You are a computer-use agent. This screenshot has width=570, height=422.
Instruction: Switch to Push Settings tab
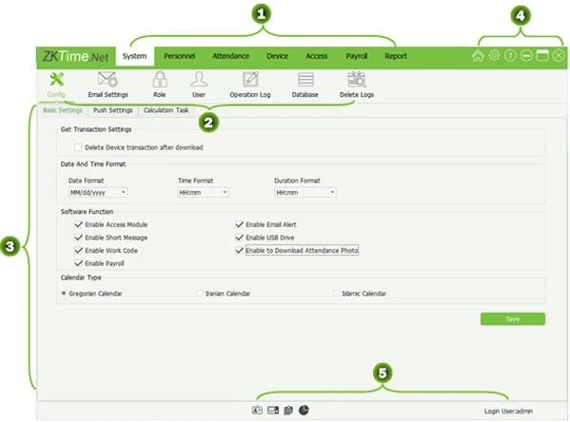(113, 110)
